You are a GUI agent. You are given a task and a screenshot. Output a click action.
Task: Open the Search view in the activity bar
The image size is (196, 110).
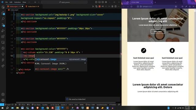[x=3, y=19]
